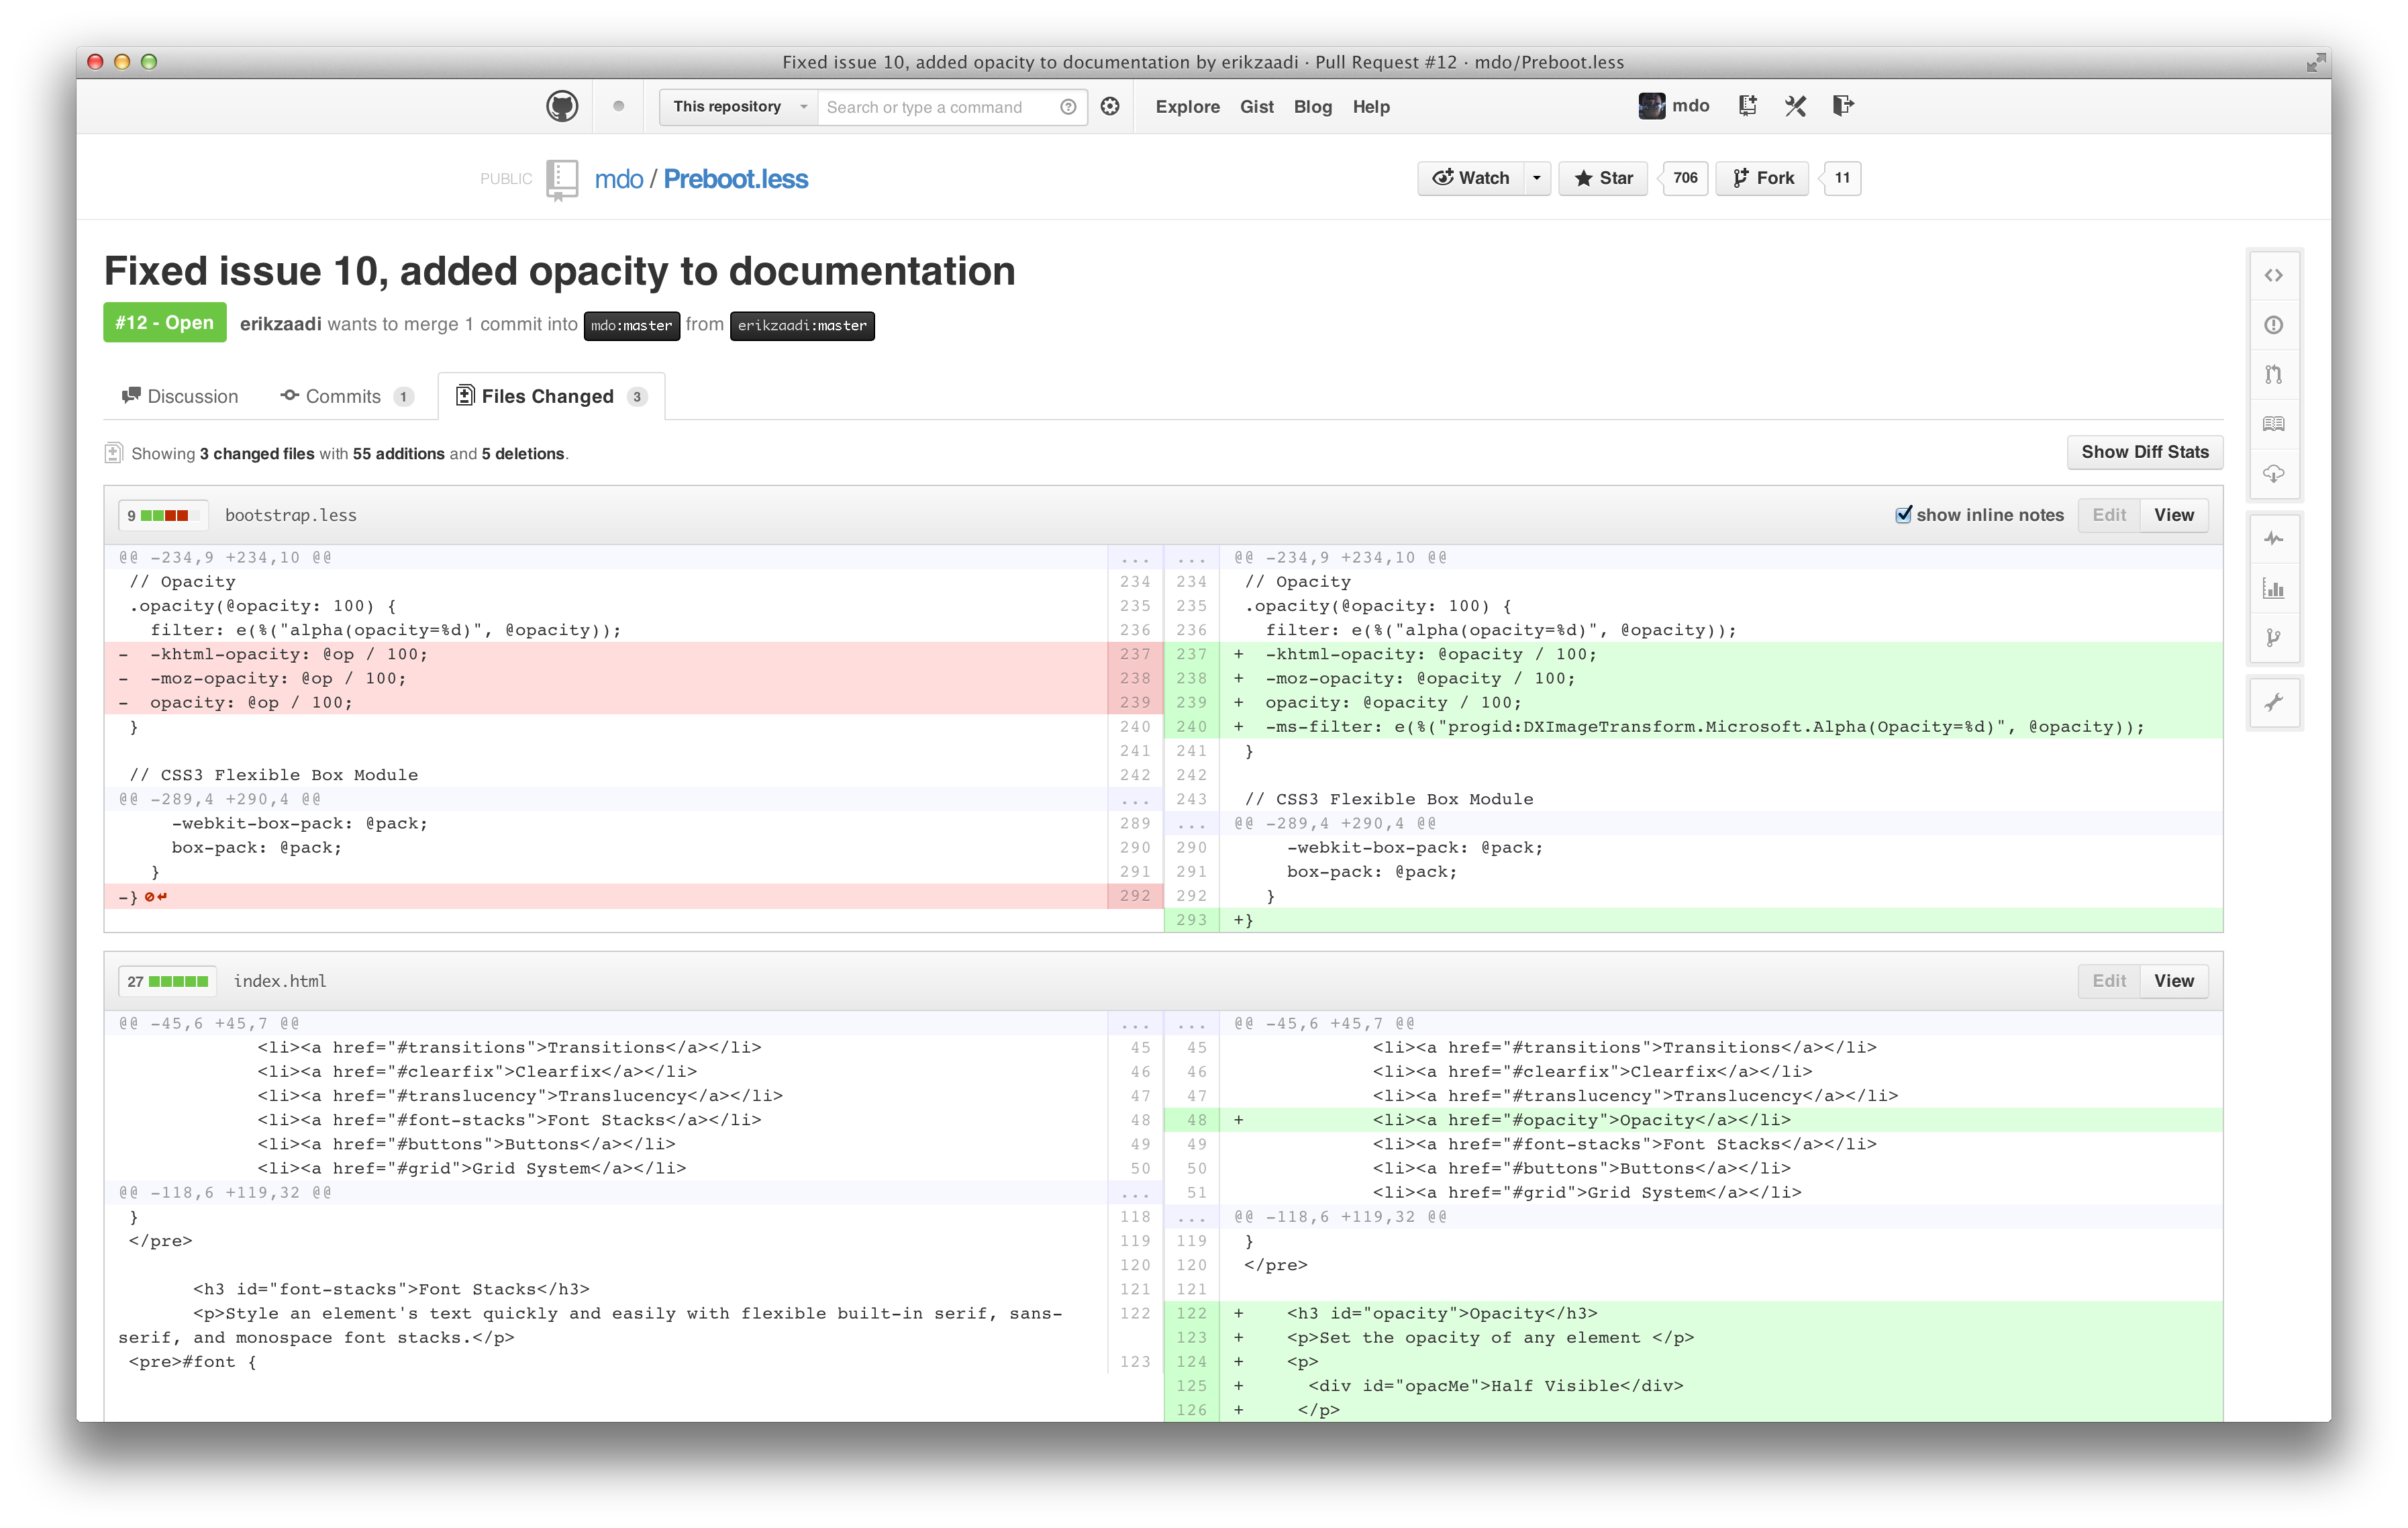Image resolution: width=2408 pixels, height=1528 pixels.
Task: Open Blog in the top navigation
Action: point(1312,107)
